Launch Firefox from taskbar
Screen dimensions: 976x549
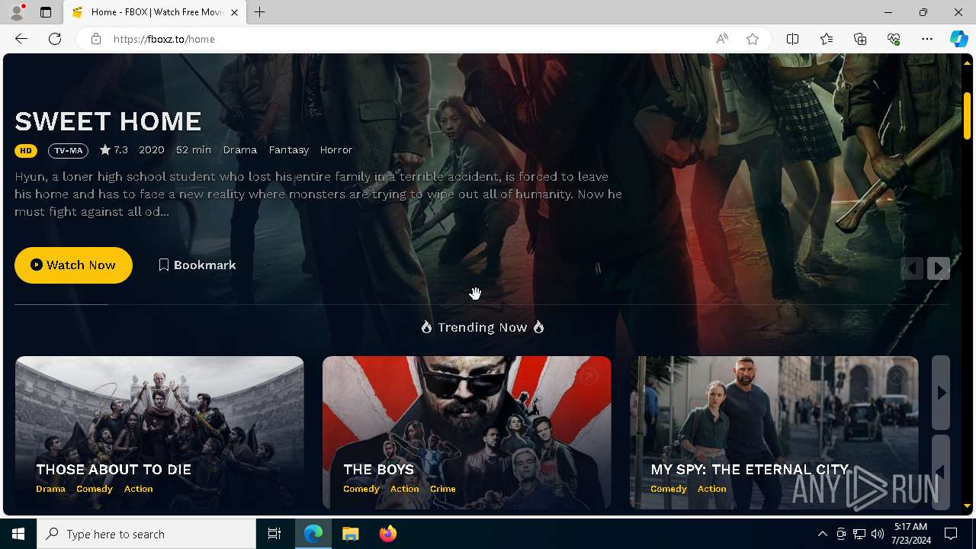click(388, 534)
